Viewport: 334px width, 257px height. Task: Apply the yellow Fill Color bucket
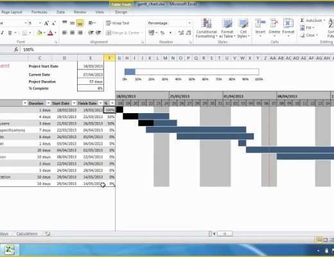[x=39, y=33]
